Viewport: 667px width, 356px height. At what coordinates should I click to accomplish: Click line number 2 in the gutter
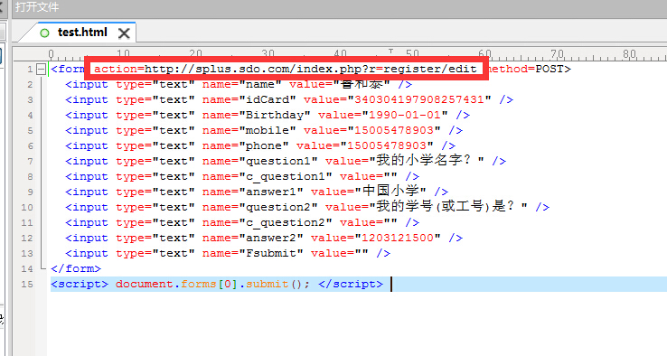pos(30,84)
